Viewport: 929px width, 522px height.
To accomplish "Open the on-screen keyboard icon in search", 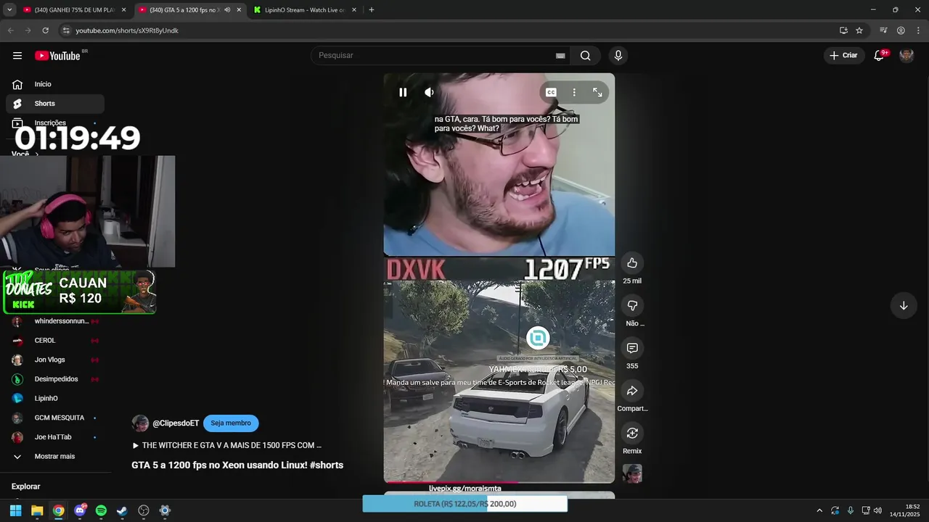I will (x=560, y=56).
